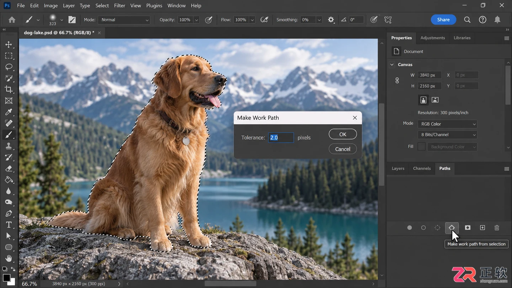Toggle symmetry paint options butterfly icon

click(388, 20)
